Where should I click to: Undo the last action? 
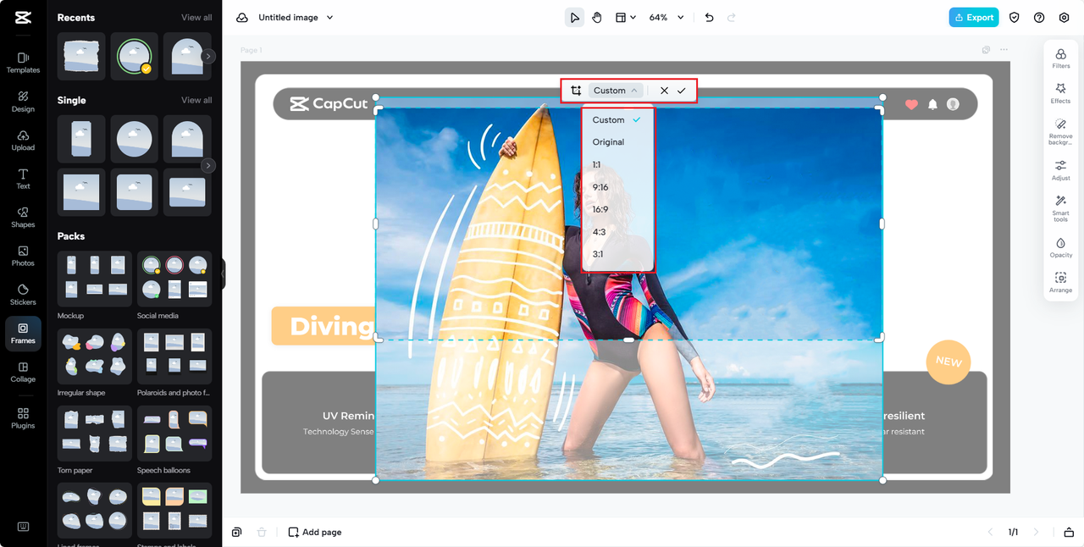(709, 18)
